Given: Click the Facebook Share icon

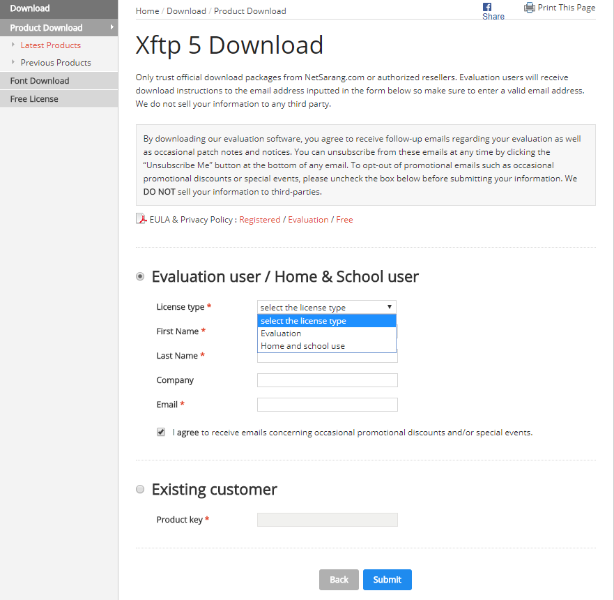Looking at the screenshot, I should [486, 7].
